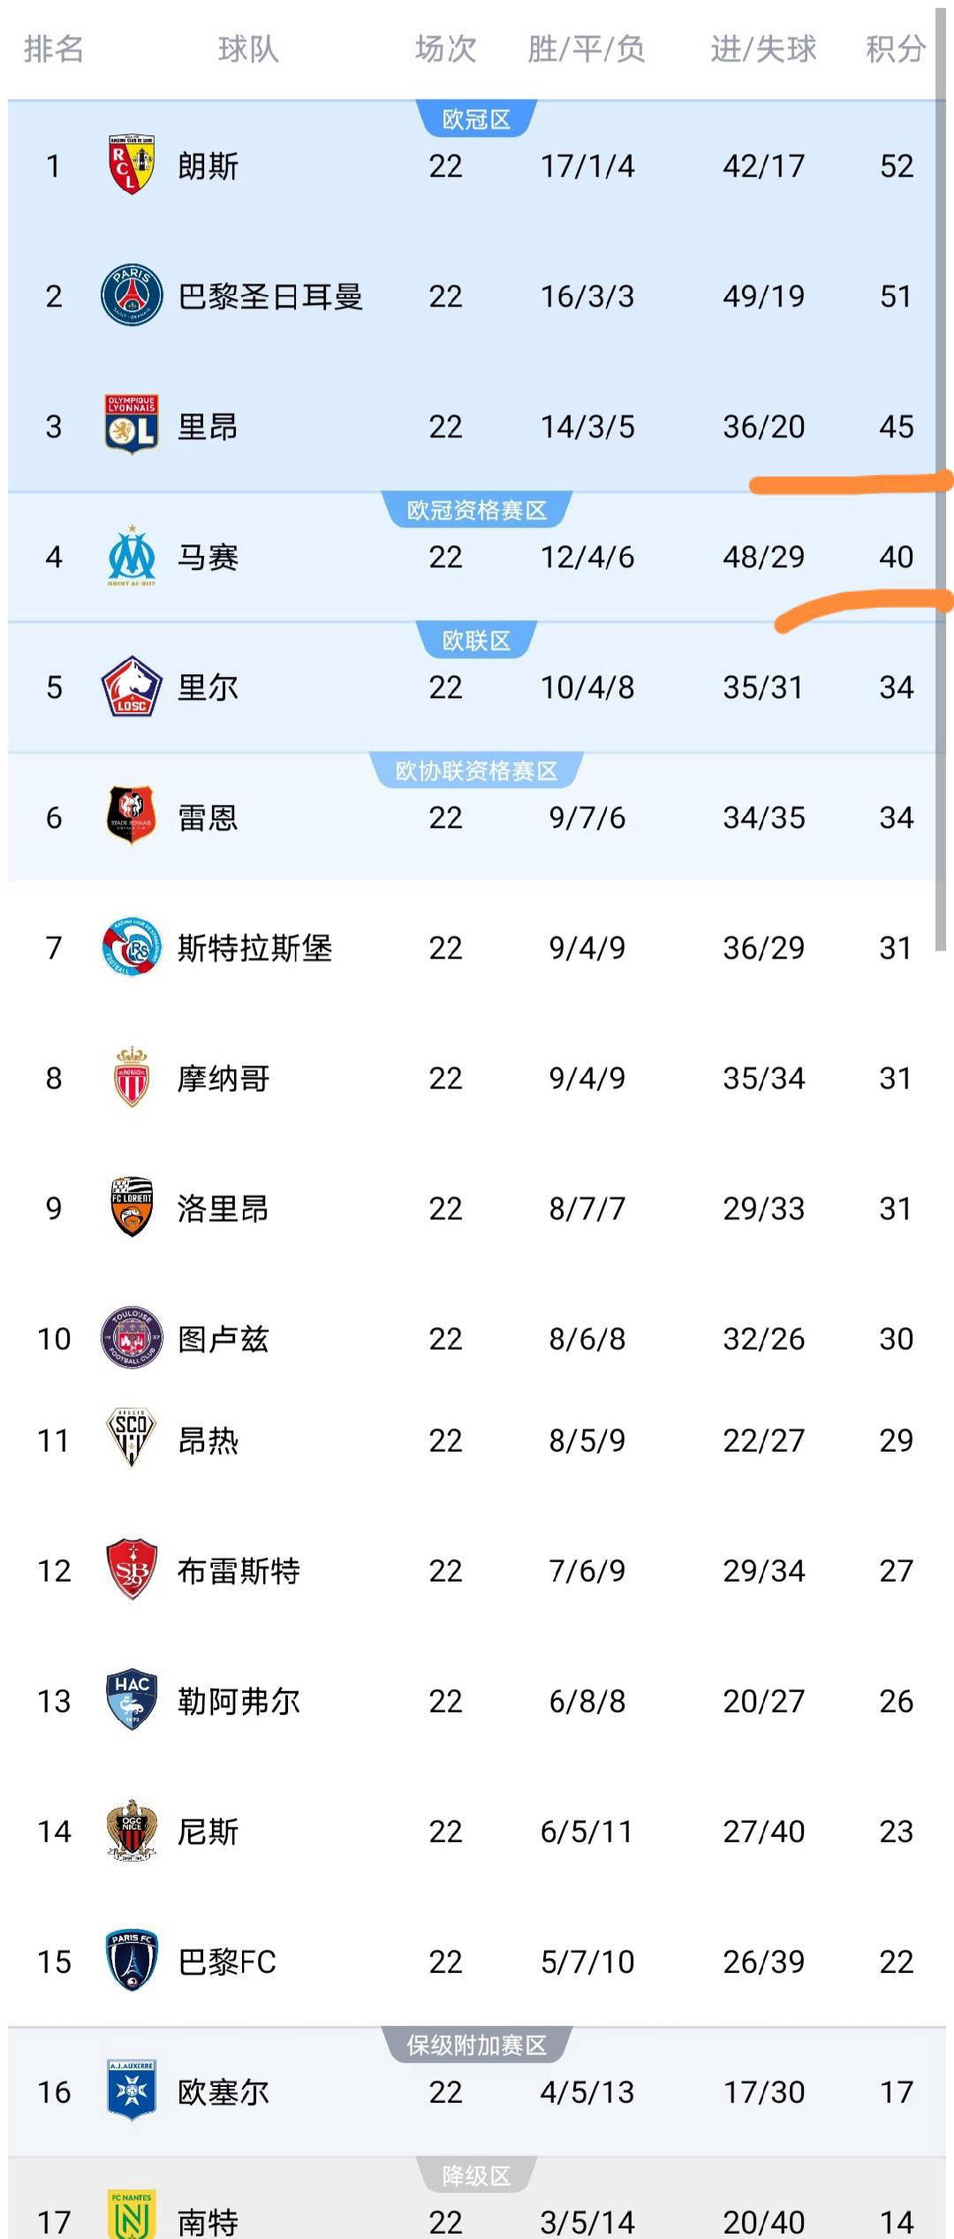
Task: Click the LOSC Lille logo
Action: 132,687
